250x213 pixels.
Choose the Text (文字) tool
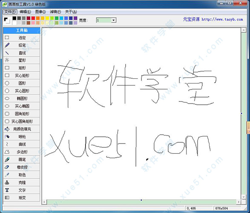22,190
